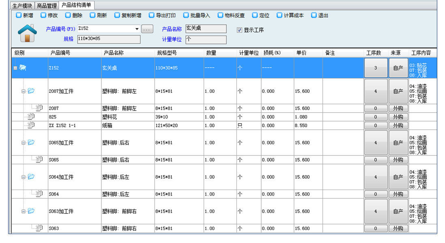Click the 批量导入 toolbar button
This screenshot has height=243, width=445.
tap(196, 15)
